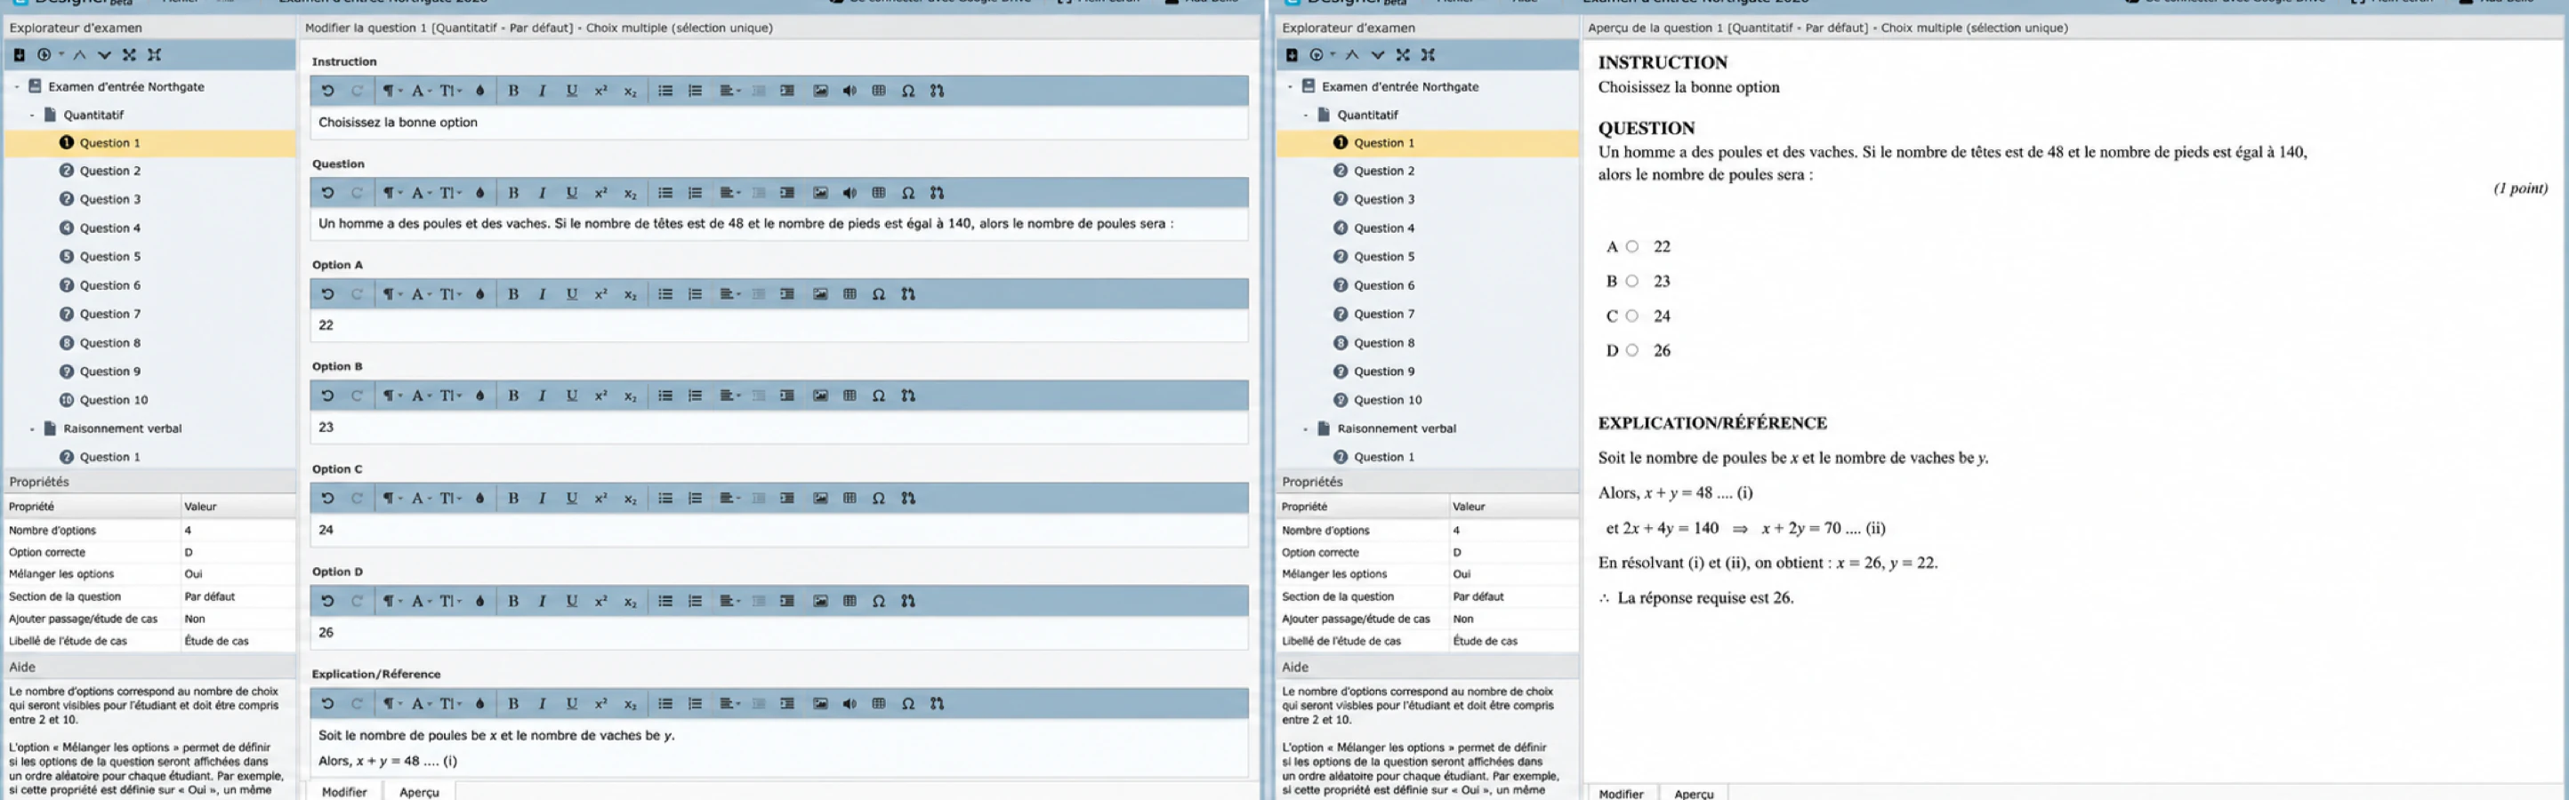The height and width of the screenshot is (800, 2569).
Task: Insert special character (omega) in Option B toolbar
Action: click(878, 396)
